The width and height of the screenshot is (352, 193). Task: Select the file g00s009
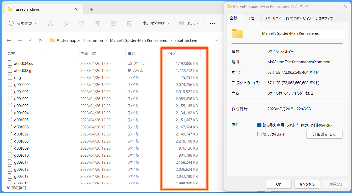point(21,148)
